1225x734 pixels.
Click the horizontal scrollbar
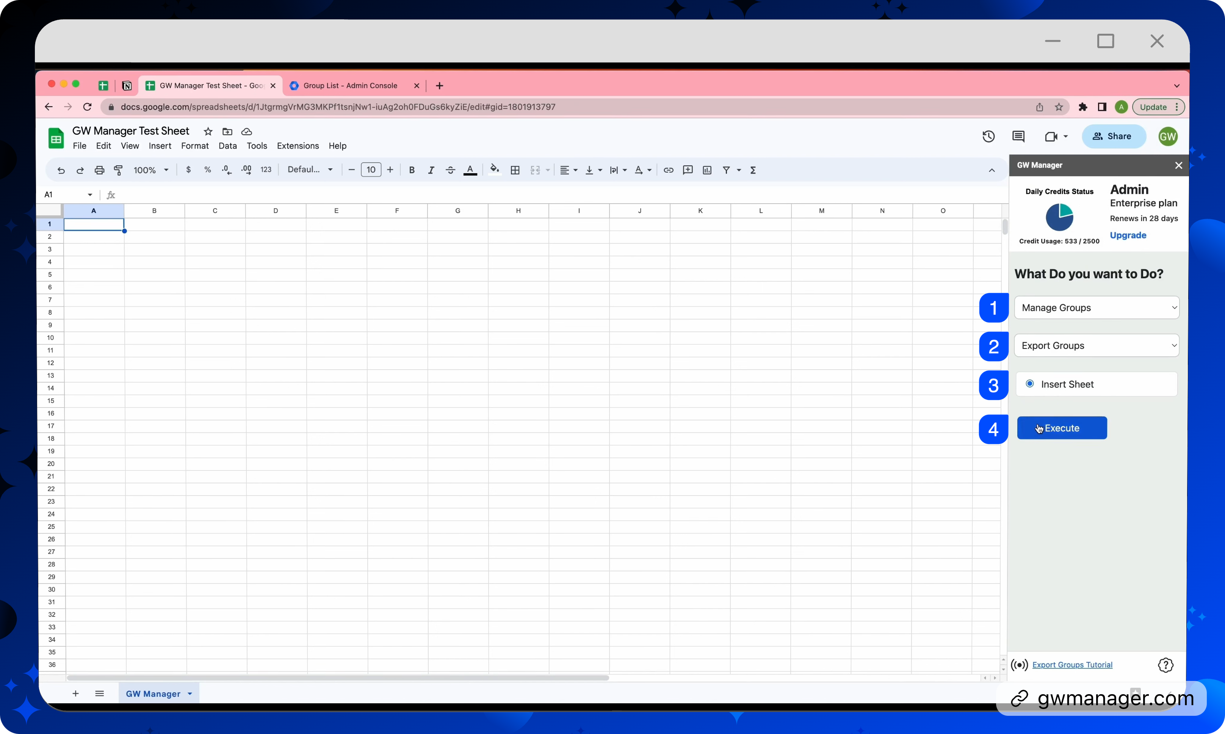tap(338, 678)
